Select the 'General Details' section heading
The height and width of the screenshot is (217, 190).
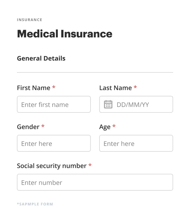(41, 58)
